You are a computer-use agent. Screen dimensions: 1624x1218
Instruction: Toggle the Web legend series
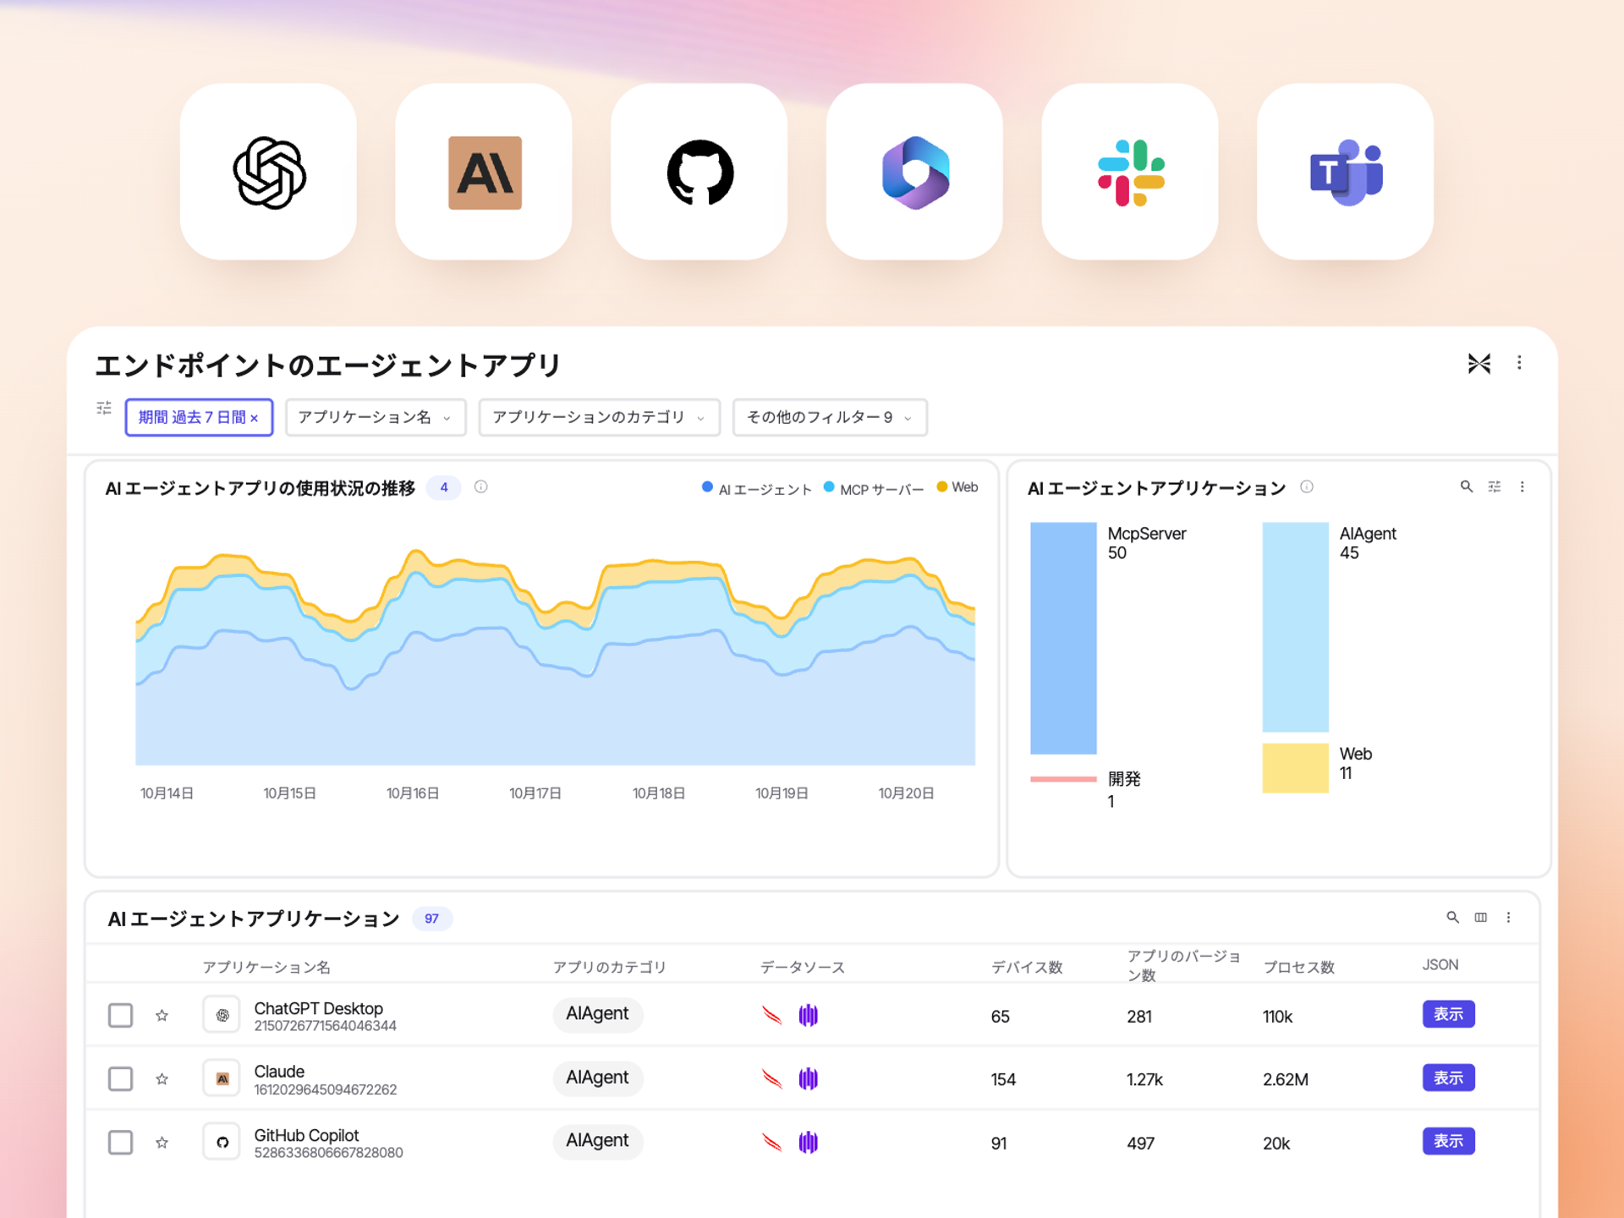(x=957, y=487)
